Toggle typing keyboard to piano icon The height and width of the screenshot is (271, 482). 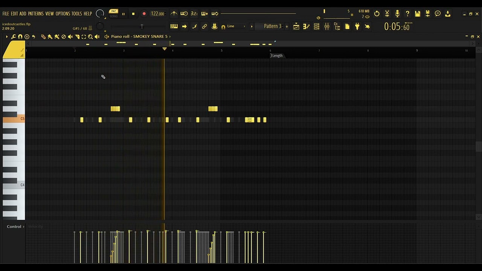(x=174, y=26)
